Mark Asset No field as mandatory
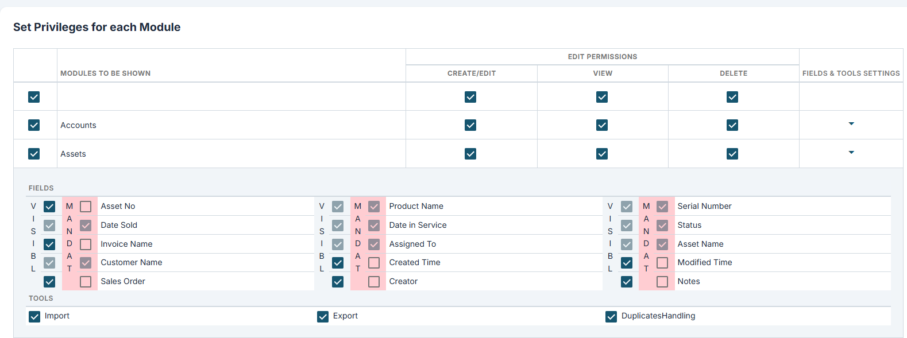907x338 pixels. pyautogui.click(x=86, y=207)
